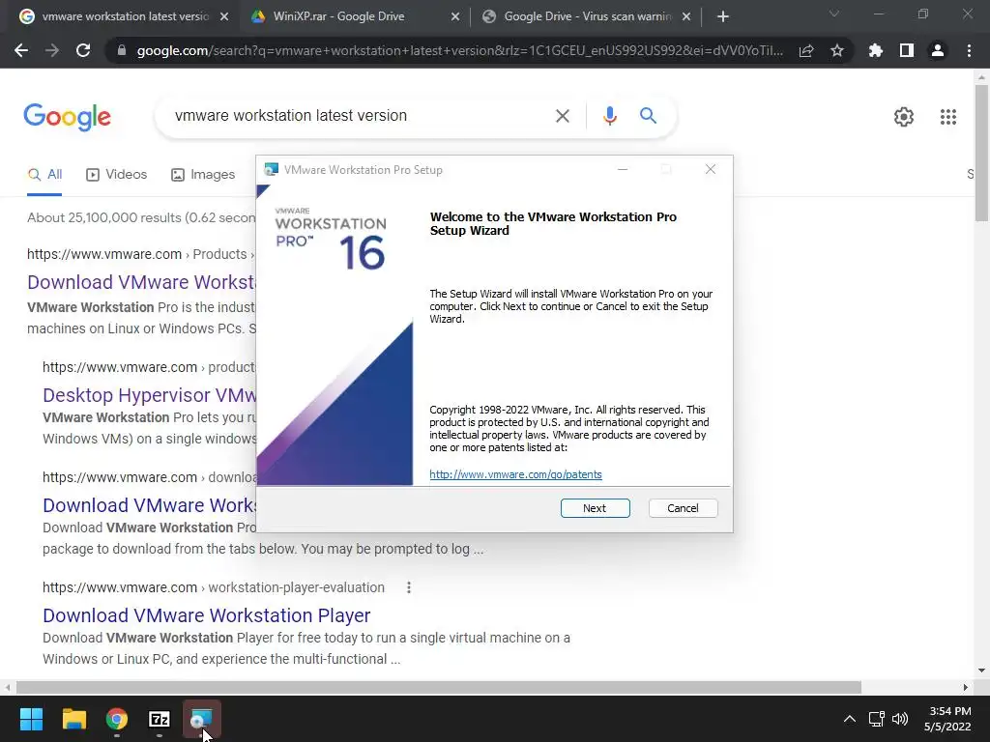Cancel the VMware Workstation Pro setup
Screen dimensions: 990x742
point(683,508)
